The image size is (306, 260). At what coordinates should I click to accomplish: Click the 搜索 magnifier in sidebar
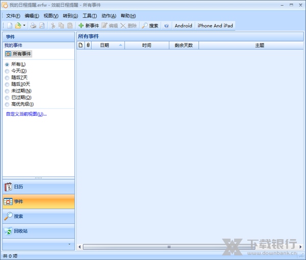coord(8,216)
